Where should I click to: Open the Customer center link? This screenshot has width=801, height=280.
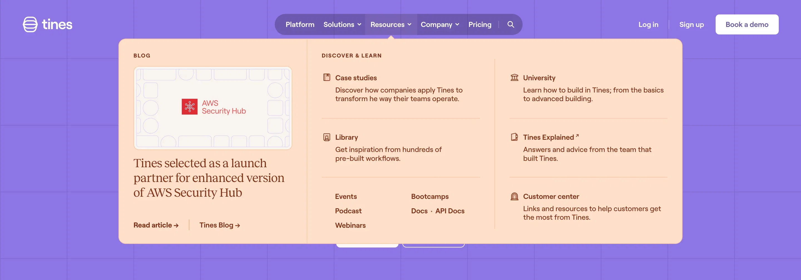click(x=551, y=196)
